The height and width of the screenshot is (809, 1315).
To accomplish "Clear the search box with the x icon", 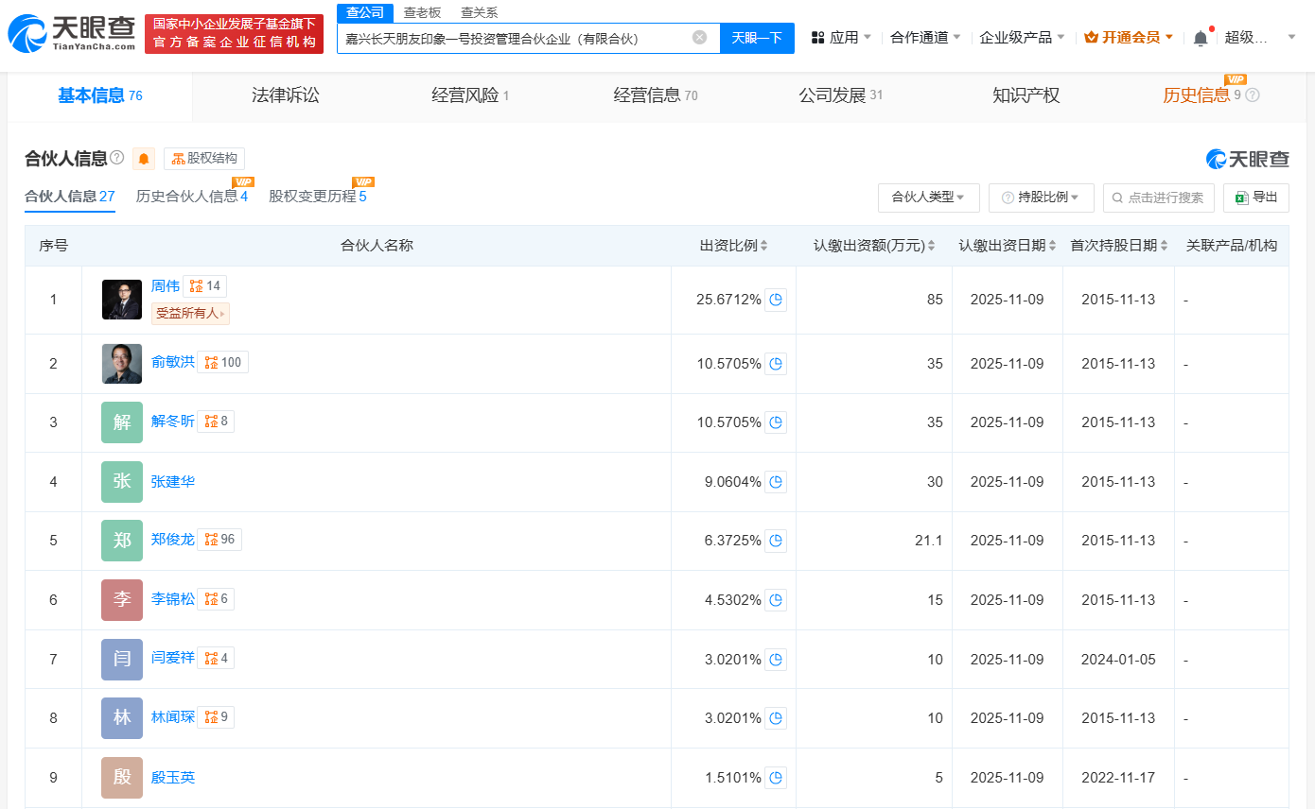I will (x=698, y=38).
